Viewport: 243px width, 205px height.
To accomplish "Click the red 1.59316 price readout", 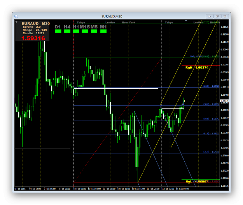I will click(x=33, y=38).
